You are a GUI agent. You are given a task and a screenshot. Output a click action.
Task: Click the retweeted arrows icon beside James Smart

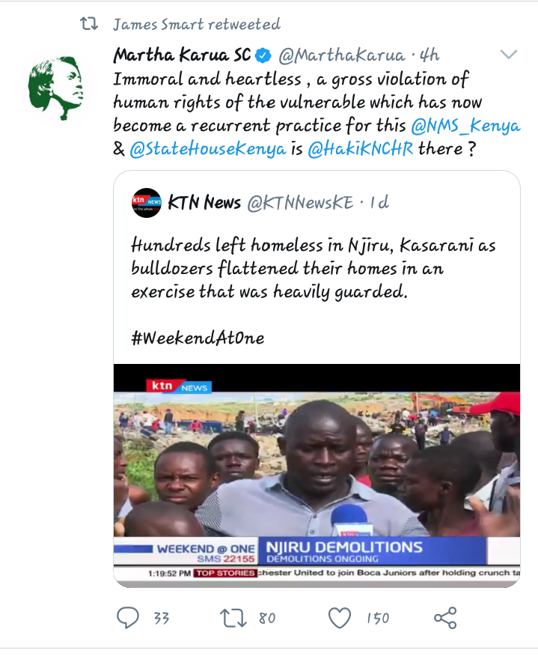coord(89,24)
